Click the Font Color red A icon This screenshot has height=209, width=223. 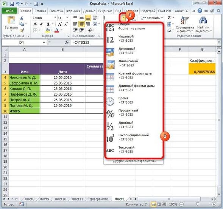click(x=57, y=30)
